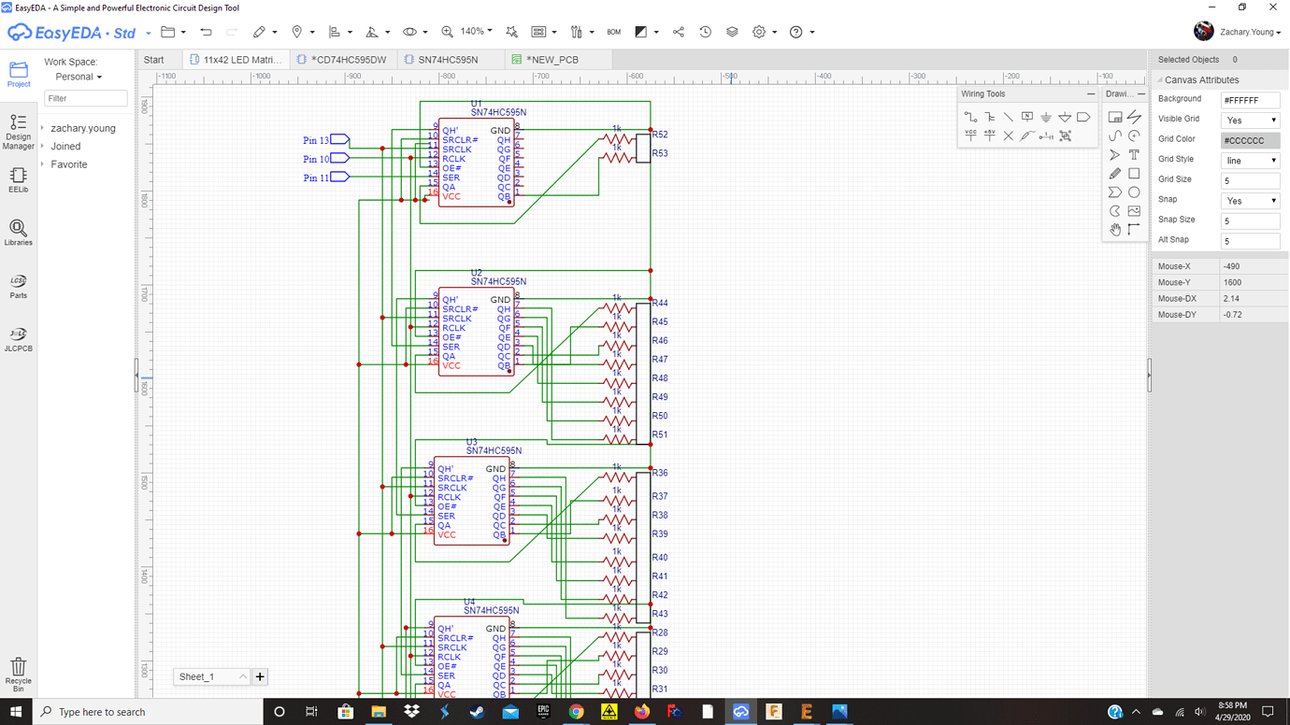
Task: Change the Background color swatch
Action: (x=1249, y=99)
